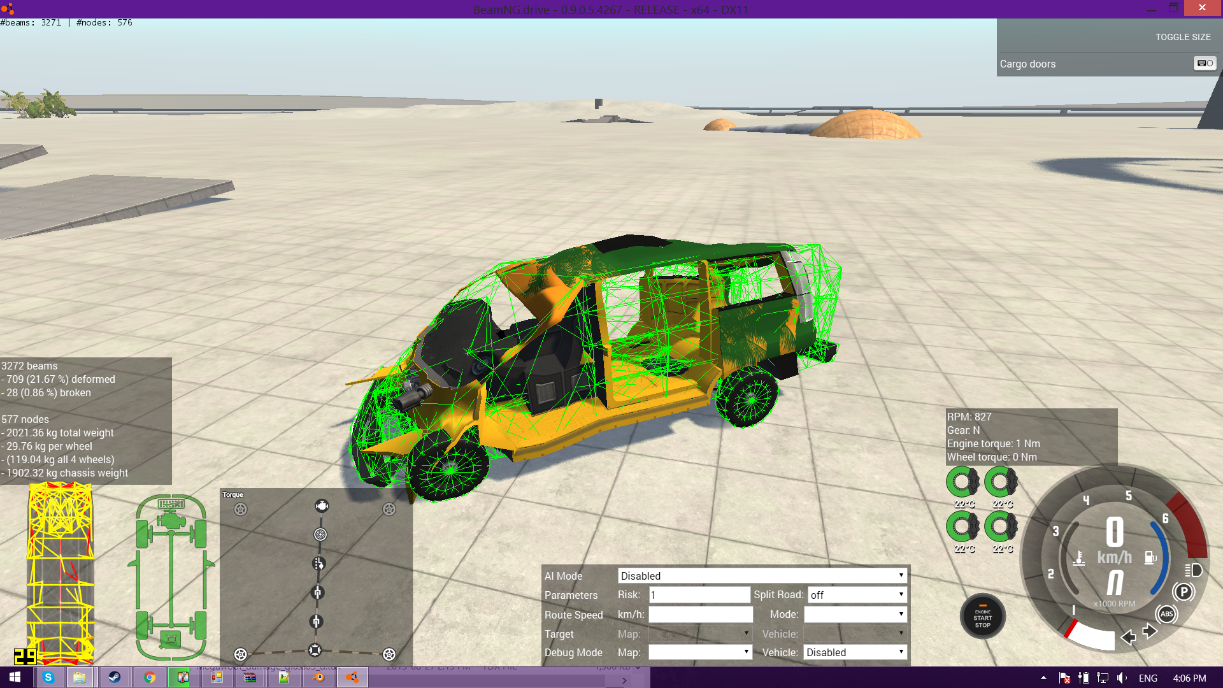Screen dimensions: 1223x688
Task: Click the rear-left brake temperature disc
Action: tap(962, 527)
